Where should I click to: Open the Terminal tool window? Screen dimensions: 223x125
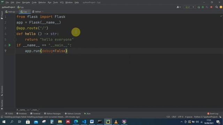click(x=35, y=114)
